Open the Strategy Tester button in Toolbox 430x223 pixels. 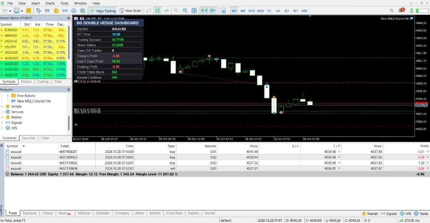coord(421,213)
